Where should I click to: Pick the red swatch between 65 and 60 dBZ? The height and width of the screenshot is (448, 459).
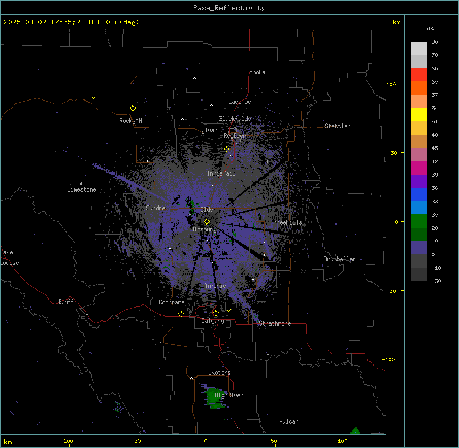tap(419, 75)
